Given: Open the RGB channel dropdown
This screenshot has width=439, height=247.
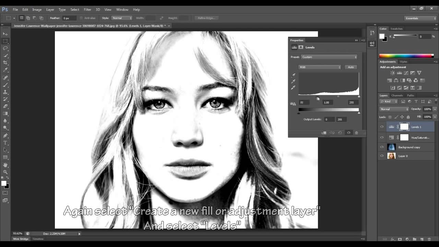Looking at the screenshot, I should coord(320,67).
